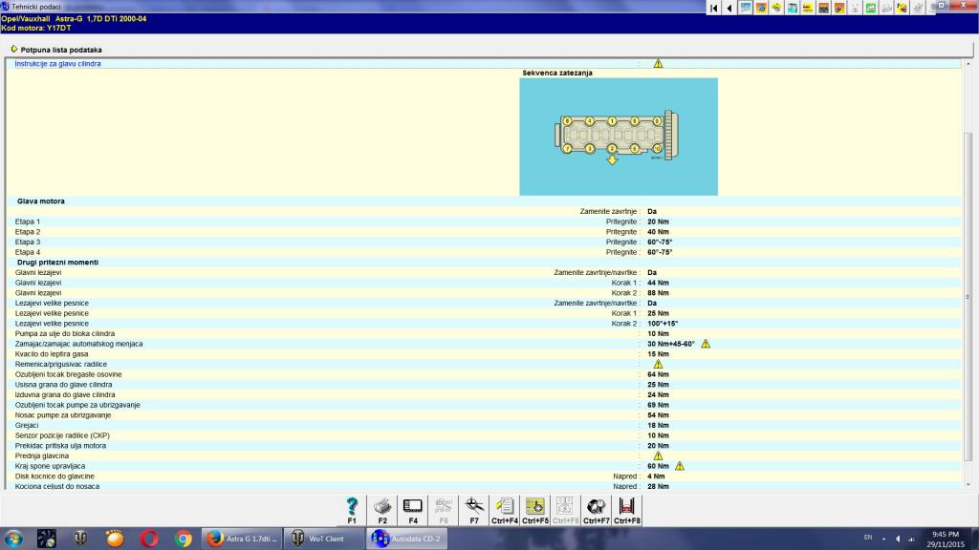Click the green module icon in top toolbar
Screen dimensions: 979x550
click(x=870, y=8)
